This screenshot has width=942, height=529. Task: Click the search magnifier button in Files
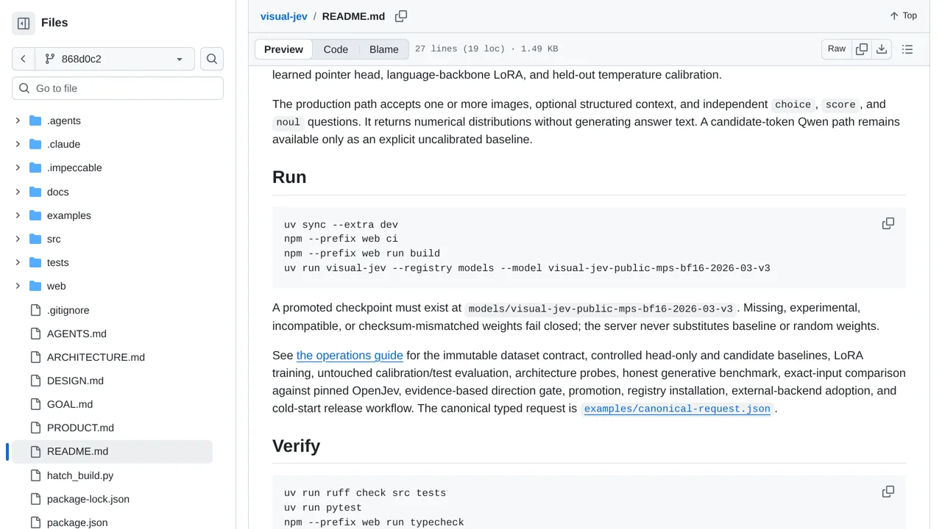[x=212, y=59]
